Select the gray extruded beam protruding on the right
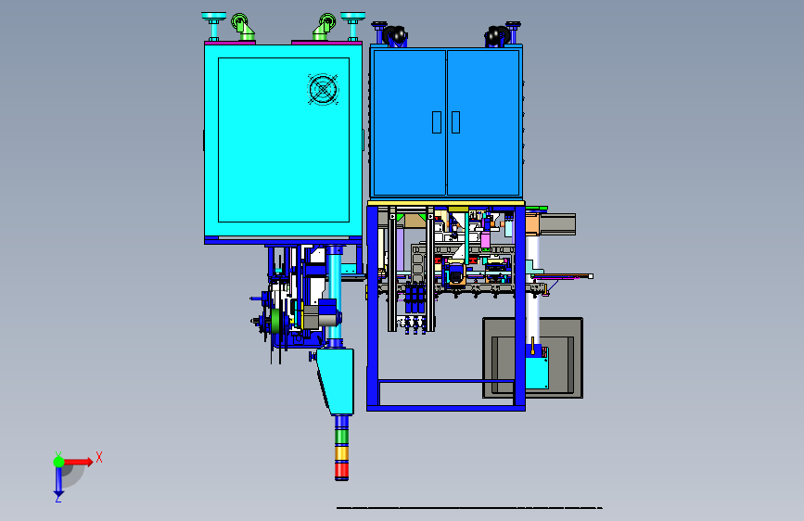804x521 pixels. [557, 224]
